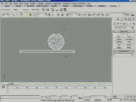Open the Customize menu
Screen dimensions: 136x102
click(x=74, y=4)
